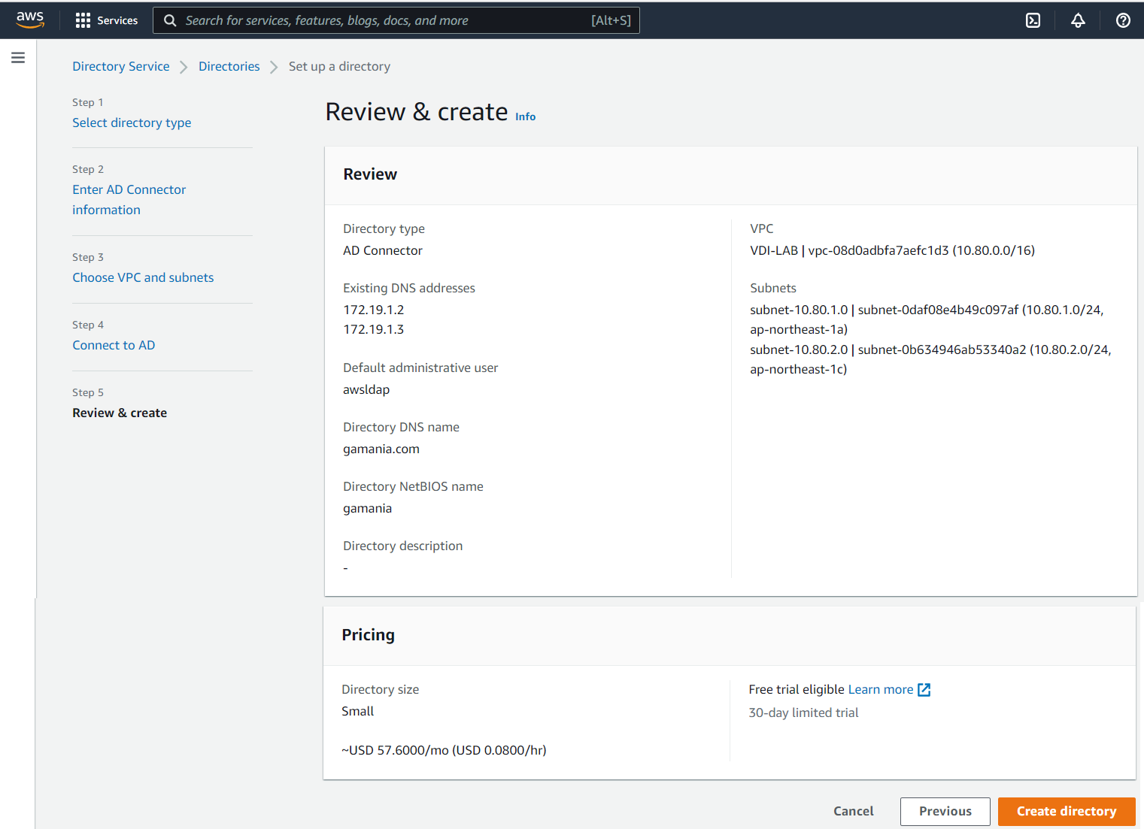
Task: Open the help question mark icon
Action: [1122, 20]
